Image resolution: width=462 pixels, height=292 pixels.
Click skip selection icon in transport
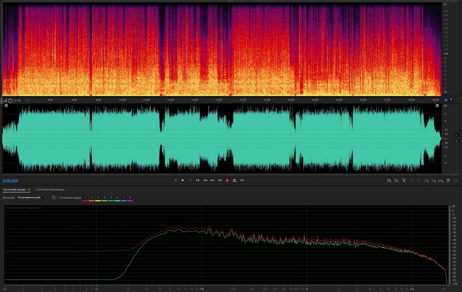242,180
